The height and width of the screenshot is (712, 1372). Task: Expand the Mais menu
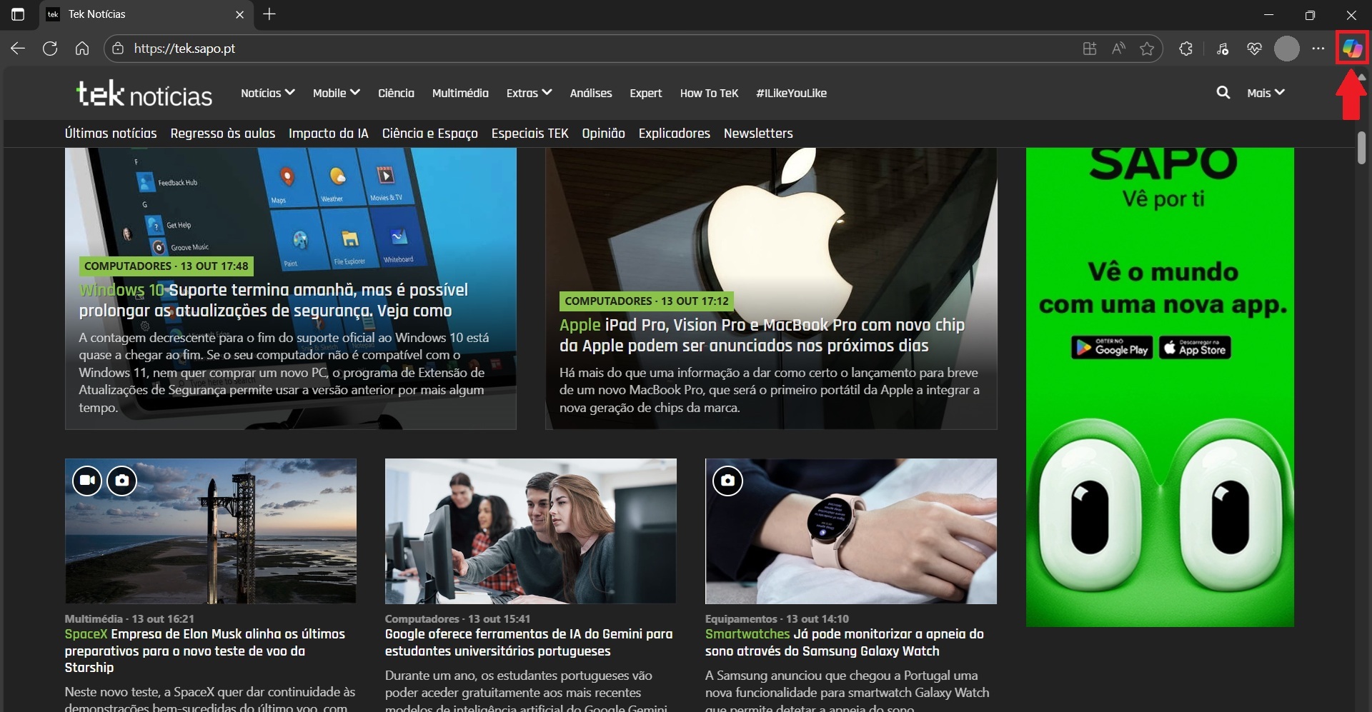point(1266,93)
